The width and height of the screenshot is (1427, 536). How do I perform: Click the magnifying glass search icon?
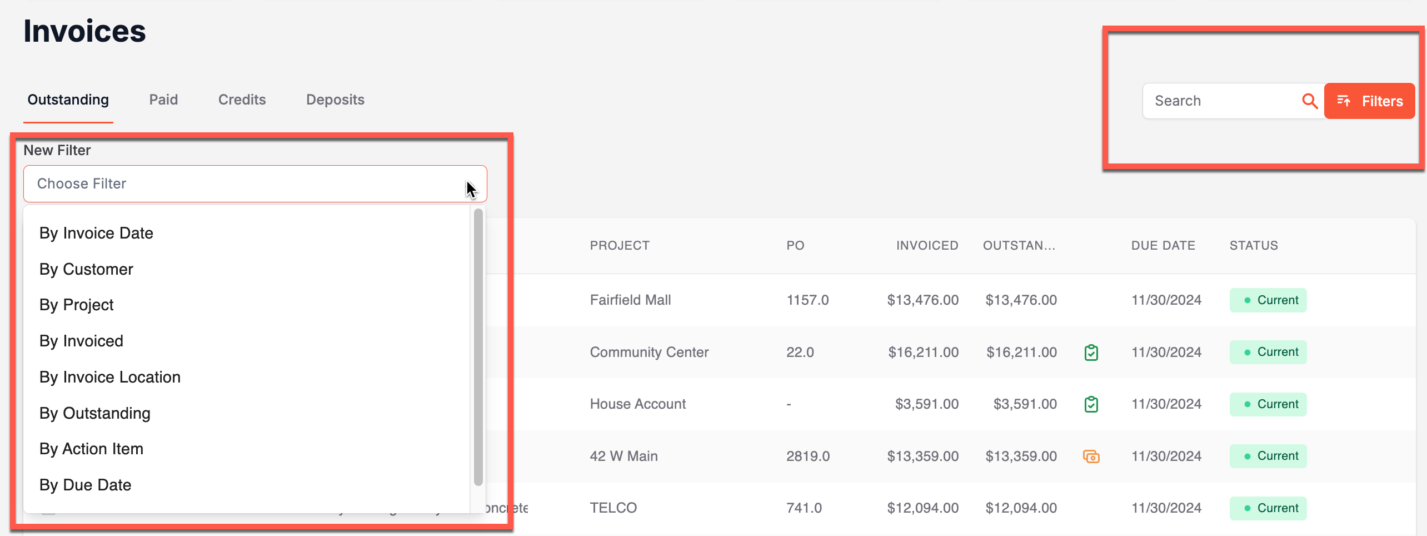point(1310,101)
